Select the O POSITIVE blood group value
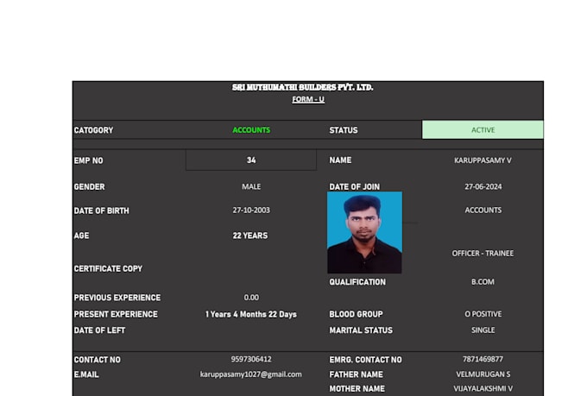Image resolution: width=587 pixels, height=396 pixels. point(483,314)
